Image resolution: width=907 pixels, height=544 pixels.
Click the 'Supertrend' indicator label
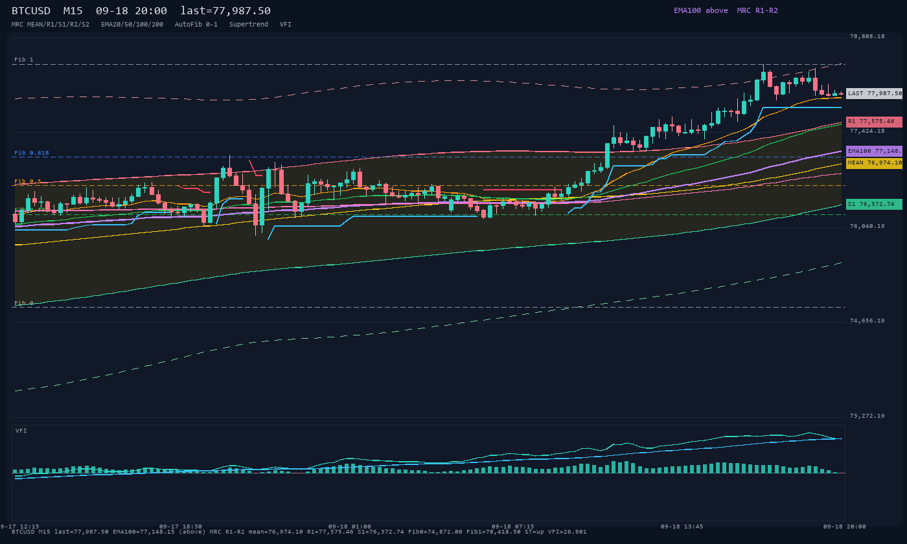(249, 24)
